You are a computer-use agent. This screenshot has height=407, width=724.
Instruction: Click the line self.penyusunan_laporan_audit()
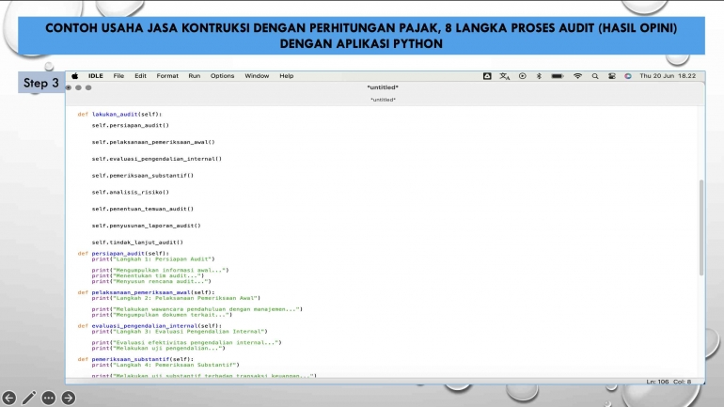point(147,226)
